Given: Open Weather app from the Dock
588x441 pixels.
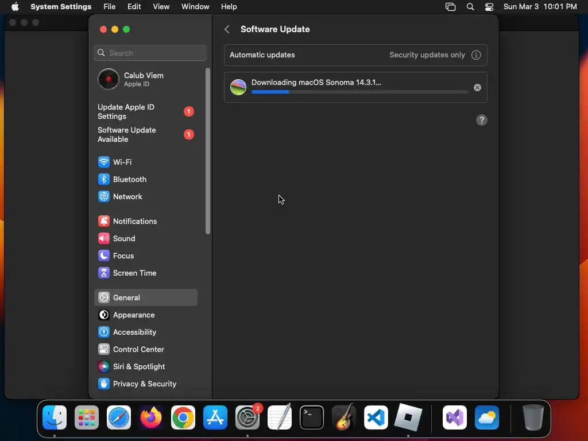Looking at the screenshot, I should [x=487, y=417].
